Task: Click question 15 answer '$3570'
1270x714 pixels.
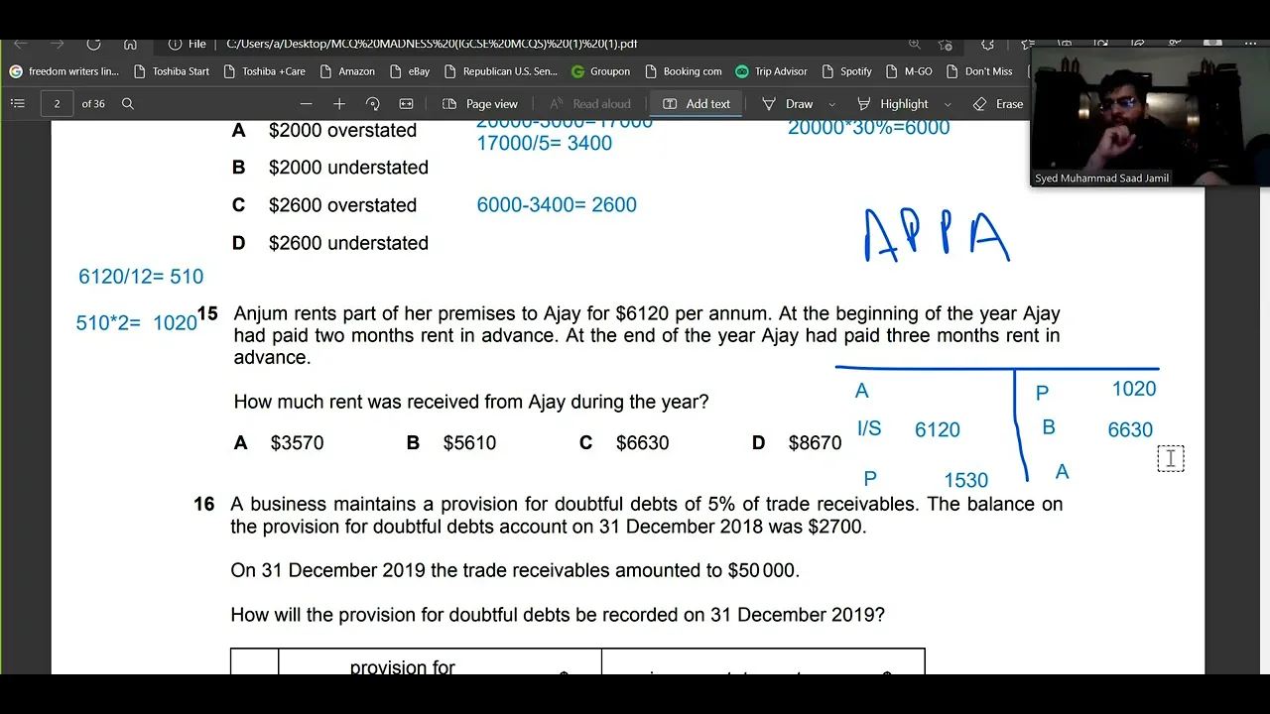Action: tap(297, 443)
